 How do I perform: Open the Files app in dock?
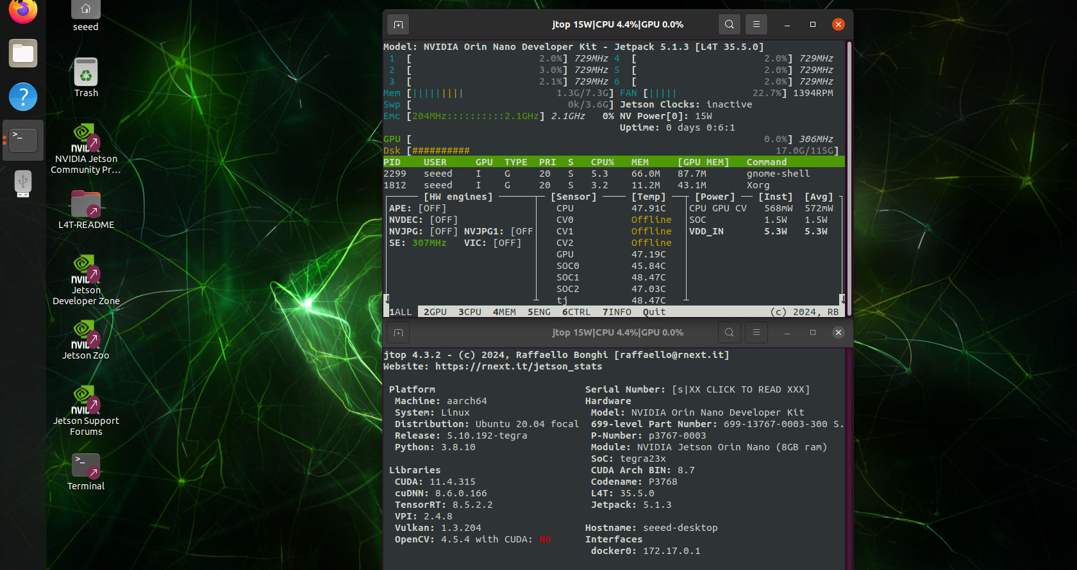pyautogui.click(x=23, y=53)
